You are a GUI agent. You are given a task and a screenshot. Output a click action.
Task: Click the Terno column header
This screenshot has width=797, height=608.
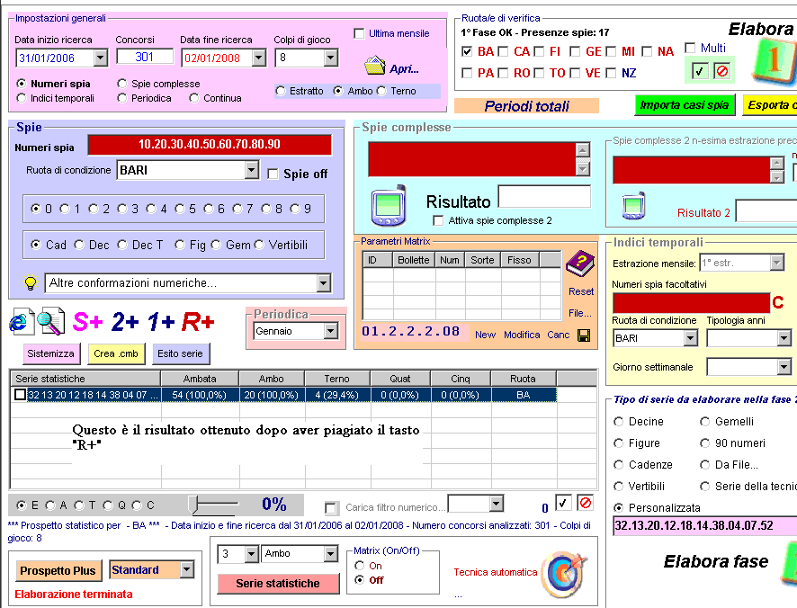337,379
